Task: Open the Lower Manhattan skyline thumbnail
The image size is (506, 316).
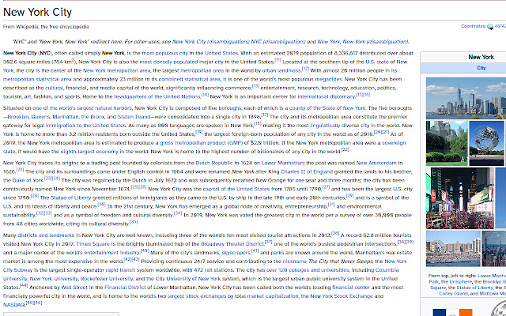Action: click(x=466, y=98)
